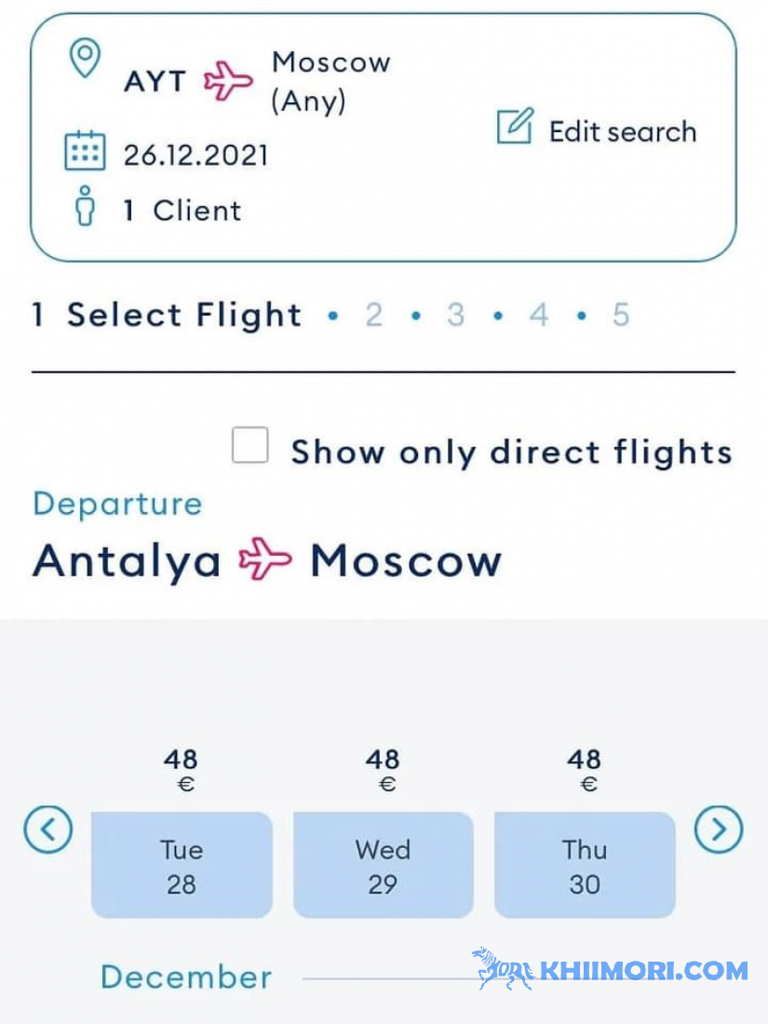The height and width of the screenshot is (1024, 768).
Task: Click the Khiimori.com watermark link
Action: tap(610, 969)
